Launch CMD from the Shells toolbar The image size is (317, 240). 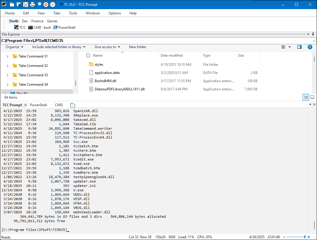pos(35,28)
